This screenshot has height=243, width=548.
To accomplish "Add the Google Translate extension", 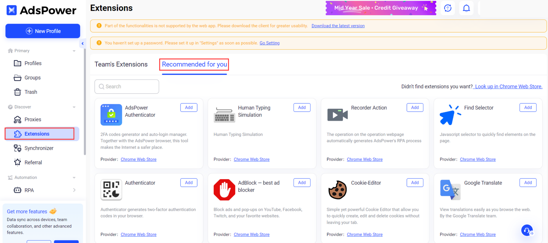I will point(528,182).
